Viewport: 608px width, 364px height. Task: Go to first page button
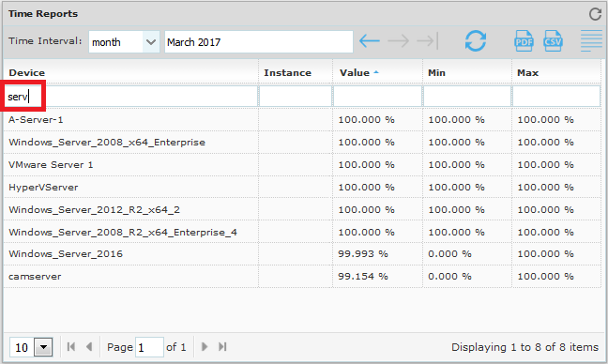pyautogui.click(x=71, y=346)
